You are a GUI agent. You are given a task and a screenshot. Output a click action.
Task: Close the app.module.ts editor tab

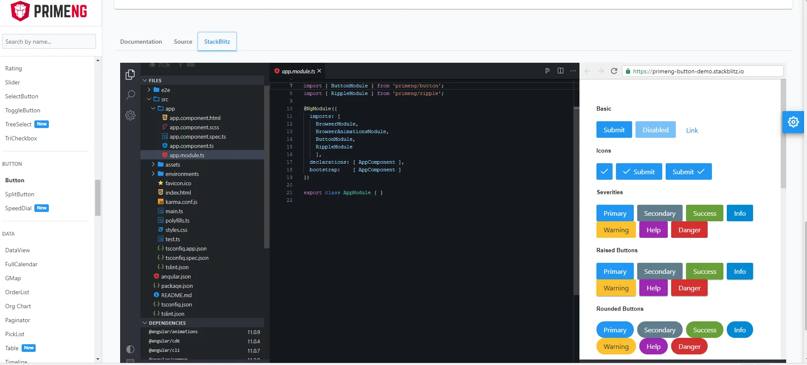pyautogui.click(x=319, y=71)
